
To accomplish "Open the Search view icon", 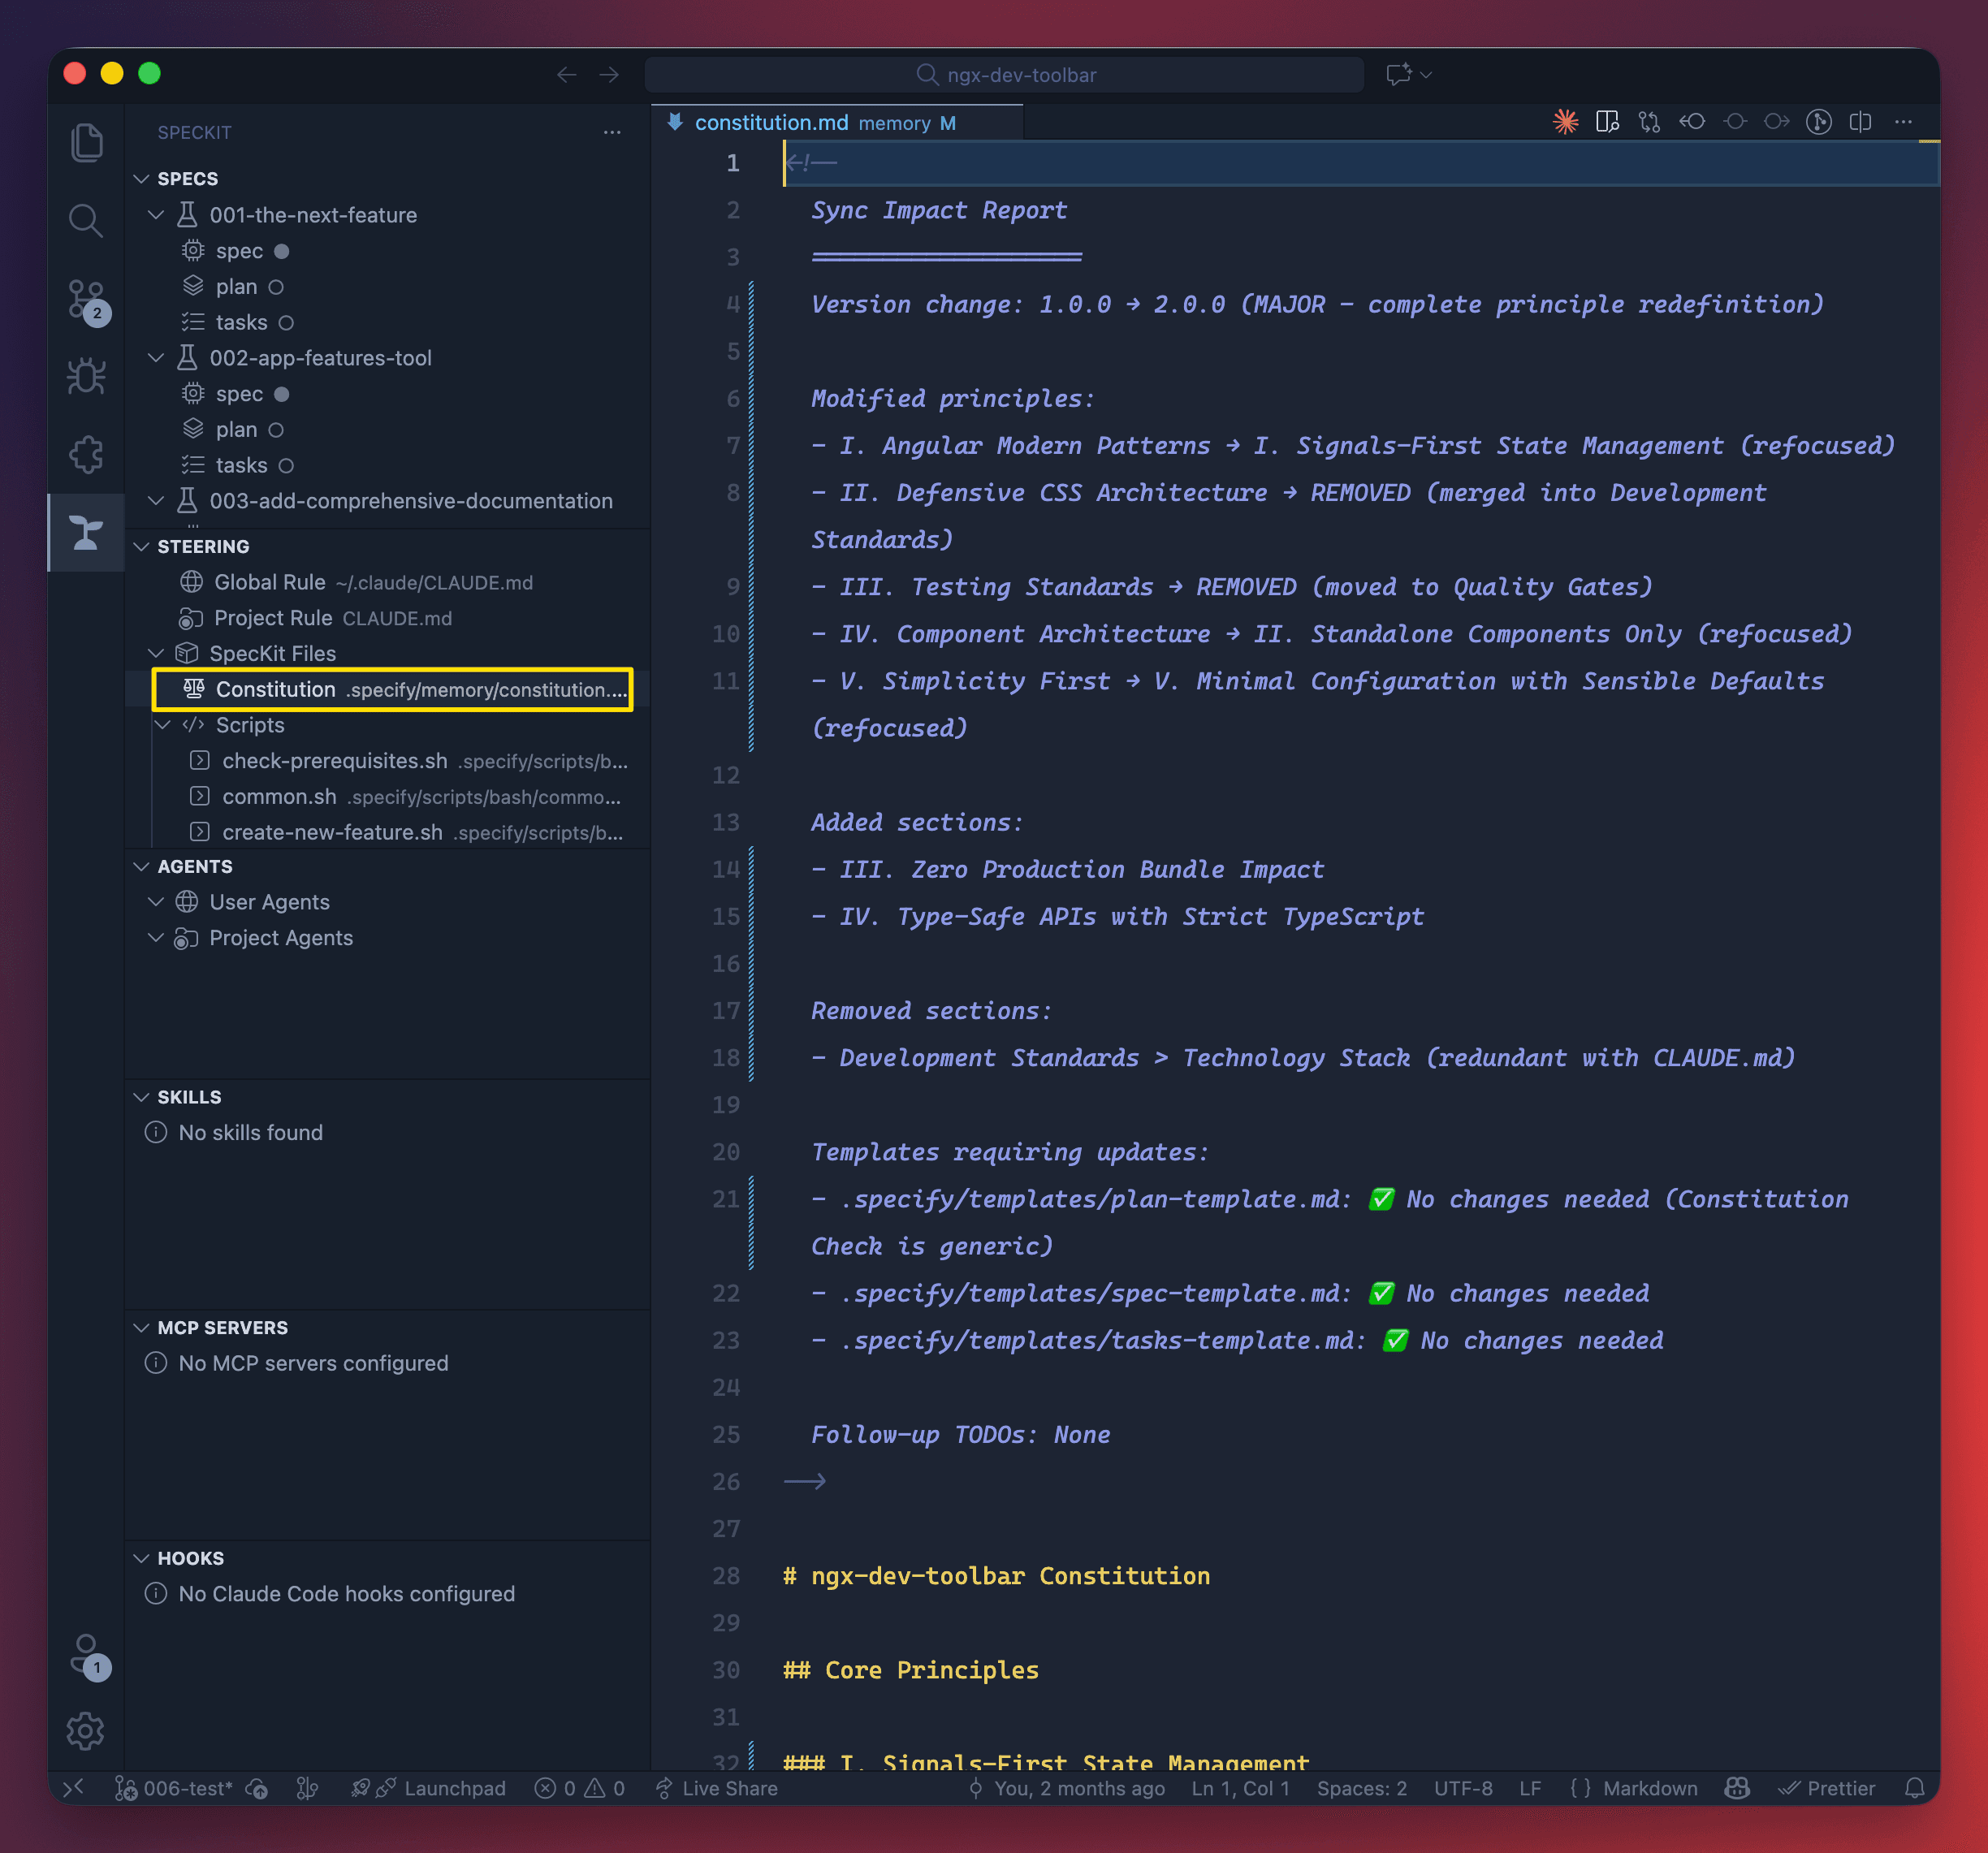I will [x=86, y=220].
